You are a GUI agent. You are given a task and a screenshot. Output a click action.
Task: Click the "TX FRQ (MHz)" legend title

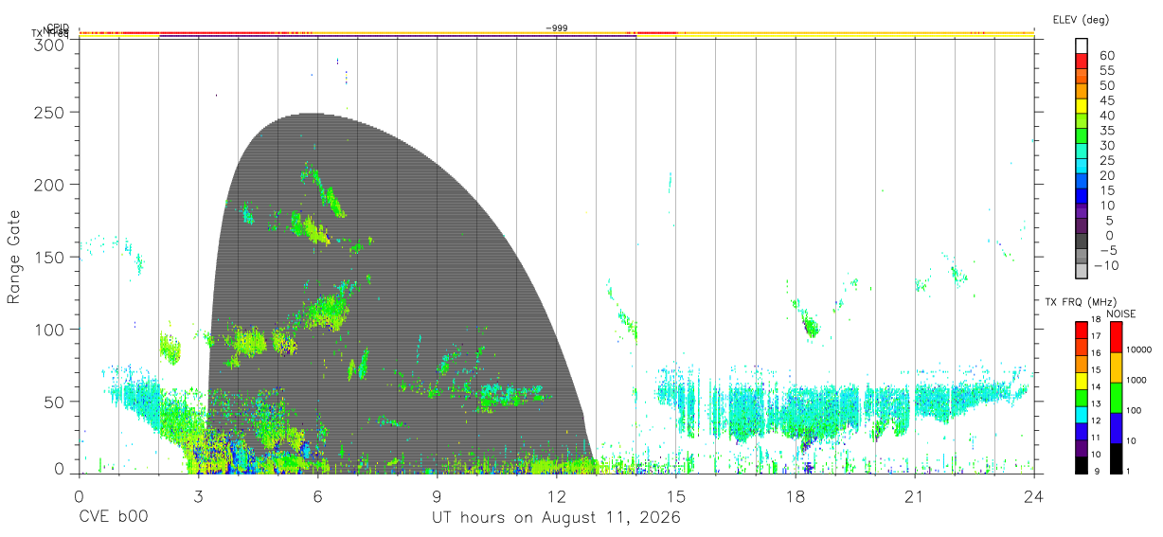click(x=1081, y=301)
